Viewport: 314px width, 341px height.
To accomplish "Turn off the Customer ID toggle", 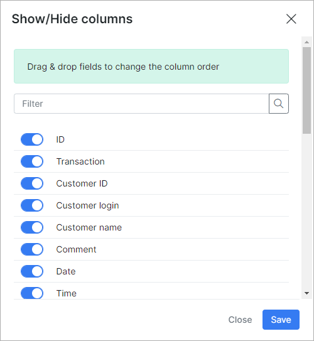I will coord(32,183).
